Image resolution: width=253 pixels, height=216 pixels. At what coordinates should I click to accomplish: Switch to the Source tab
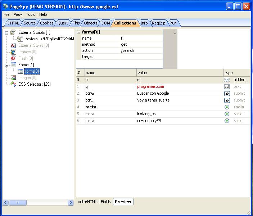(30, 23)
